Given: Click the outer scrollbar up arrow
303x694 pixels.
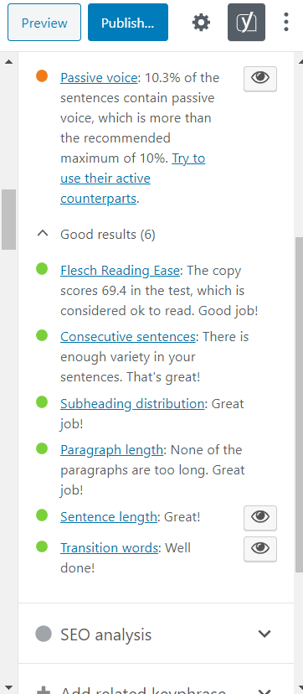Looking at the screenshot, I should pos(8,61).
